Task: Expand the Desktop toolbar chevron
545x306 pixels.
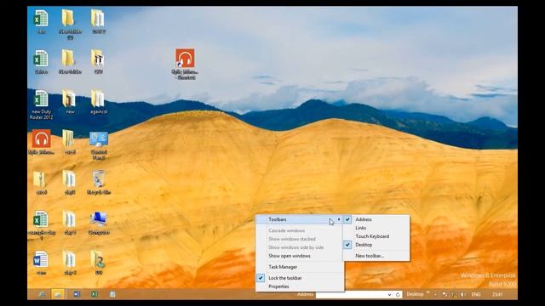Action: click(427, 292)
